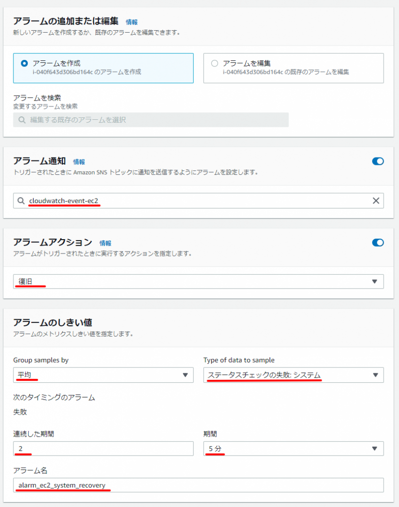Select the アラームを編集 radio option

pos(215,63)
